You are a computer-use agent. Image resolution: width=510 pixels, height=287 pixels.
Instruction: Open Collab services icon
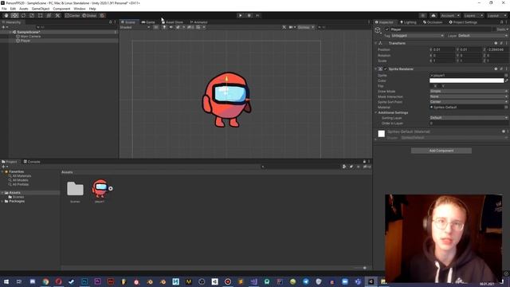422,16
